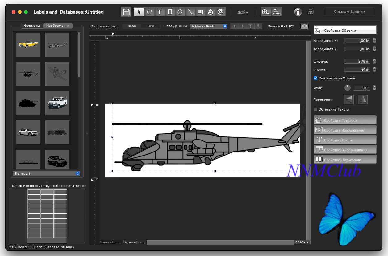Select the Верхний слой tab
Viewport: 388px width, 256px height.
pos(134,242)
